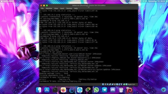Click the volume icon in top panel
This screenshot has height=94, width=168.
(143, 1)
